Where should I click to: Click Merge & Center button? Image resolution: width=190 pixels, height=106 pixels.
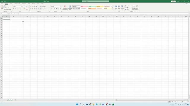[44, 9]
